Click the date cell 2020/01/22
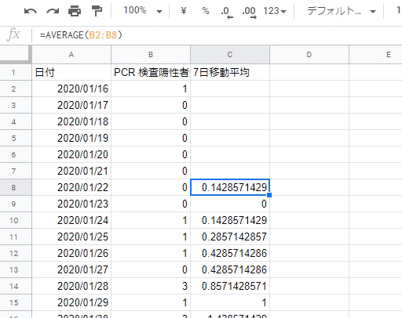This screenshot has width=402, height=318. point(71,187)
